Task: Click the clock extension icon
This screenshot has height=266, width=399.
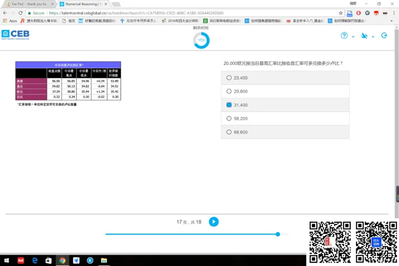Action: [x=367, y=13]
